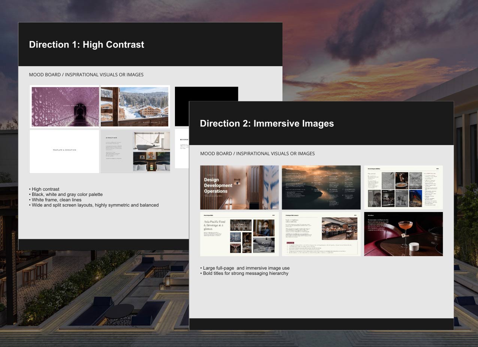Open the Design Development Operations cover thumbnail
Image resolution: width=478 pixels, height=347 pixels.
click(239, 187)
